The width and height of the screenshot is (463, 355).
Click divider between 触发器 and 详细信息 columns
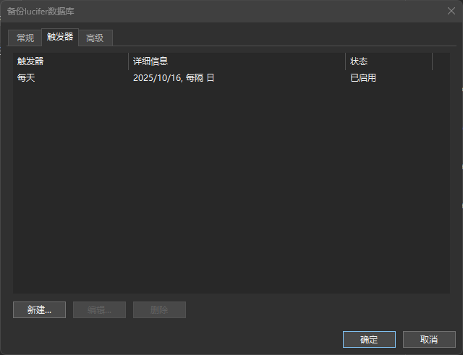129,61
